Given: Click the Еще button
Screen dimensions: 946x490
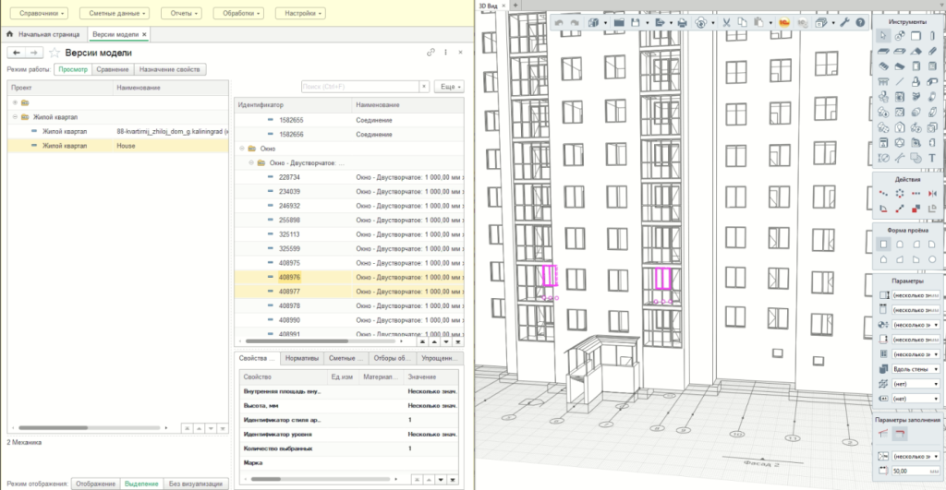Looking at the screenshot, I should [448, 86].
